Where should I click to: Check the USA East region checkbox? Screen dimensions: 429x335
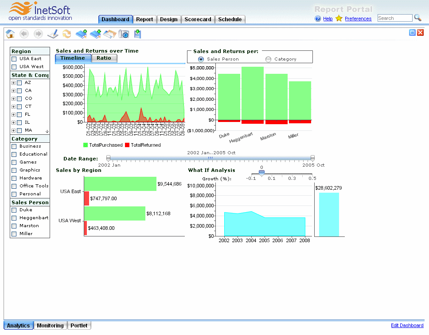[14, 59]
